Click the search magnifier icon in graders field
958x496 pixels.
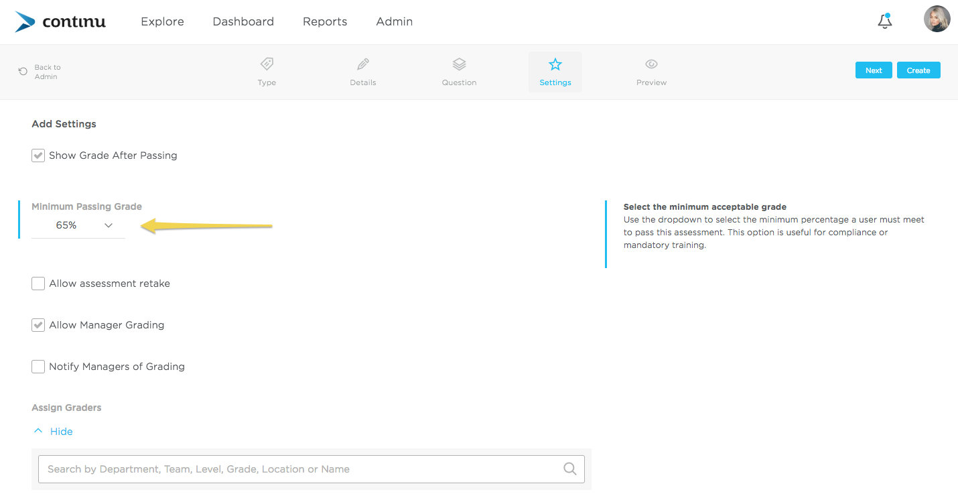pyautogui.click(x=570, y=469)
